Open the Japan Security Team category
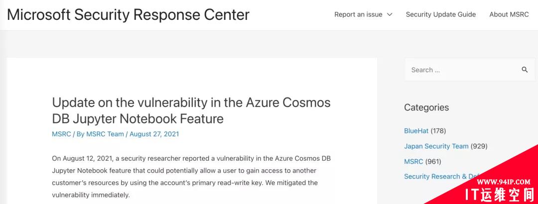Screen dimensions: 538x204 coord(436,146)
